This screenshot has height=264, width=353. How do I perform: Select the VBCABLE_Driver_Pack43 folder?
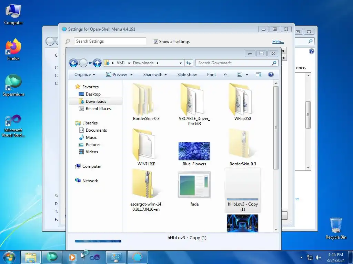pyautogui.click(x=194, y=104)
